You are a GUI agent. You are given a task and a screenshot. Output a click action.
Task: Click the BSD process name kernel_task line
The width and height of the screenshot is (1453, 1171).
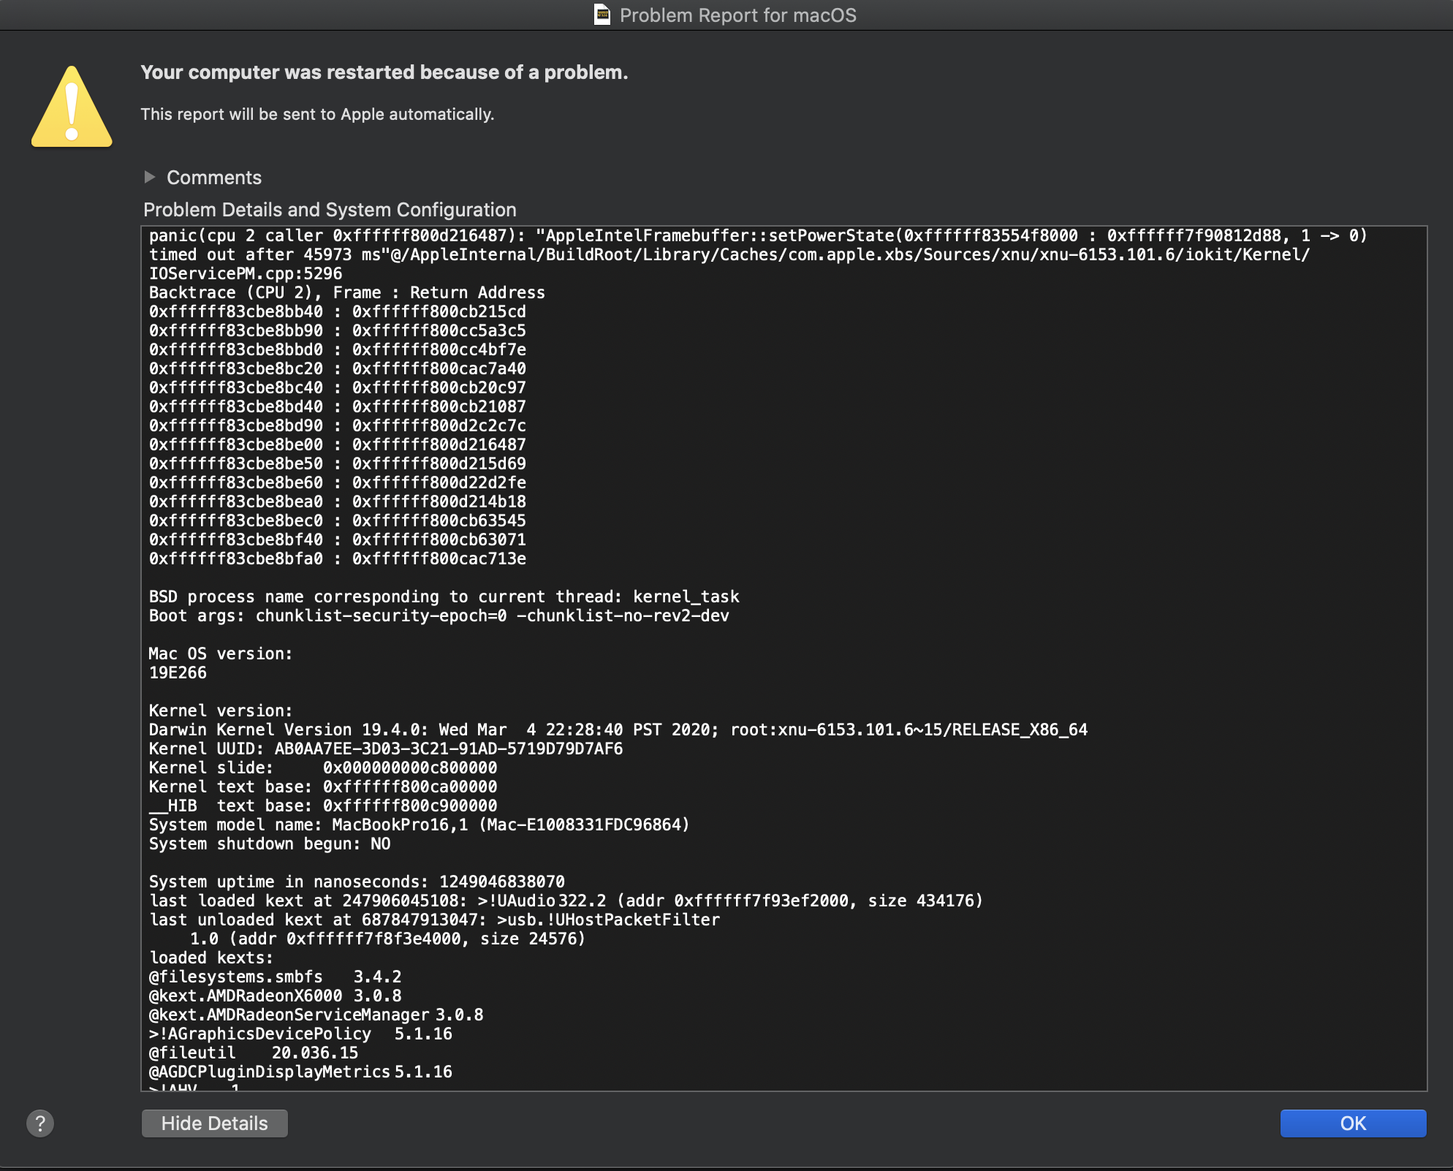(444, 596)
